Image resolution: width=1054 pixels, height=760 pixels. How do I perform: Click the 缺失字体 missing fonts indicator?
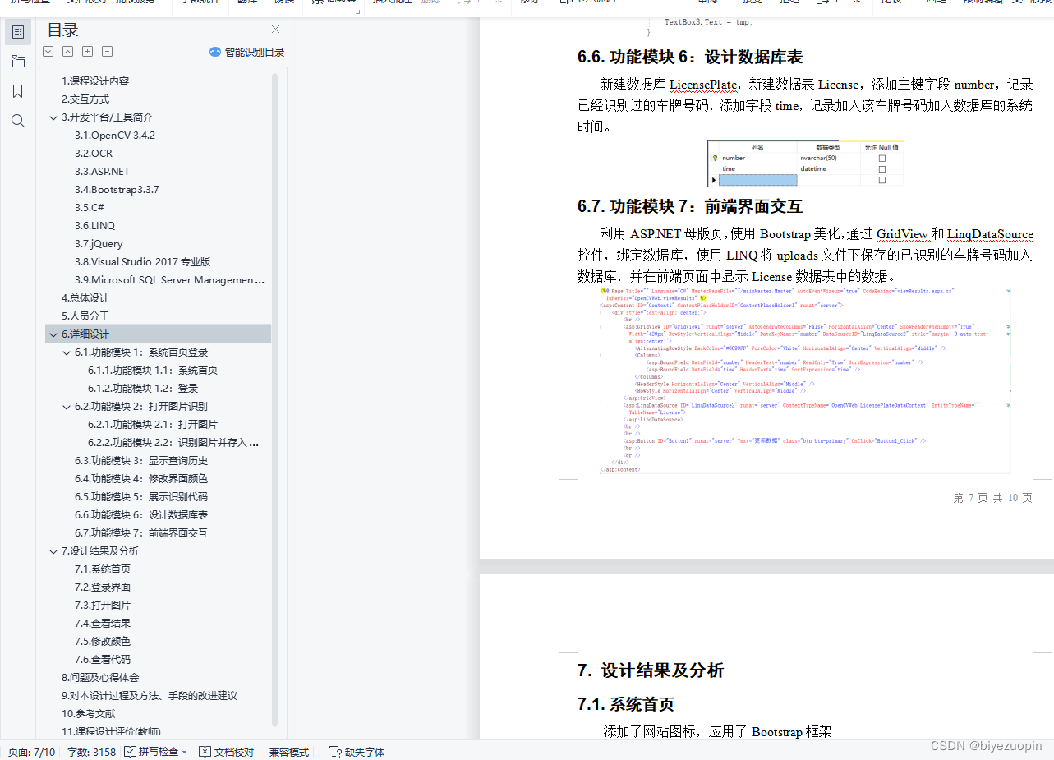357,752
